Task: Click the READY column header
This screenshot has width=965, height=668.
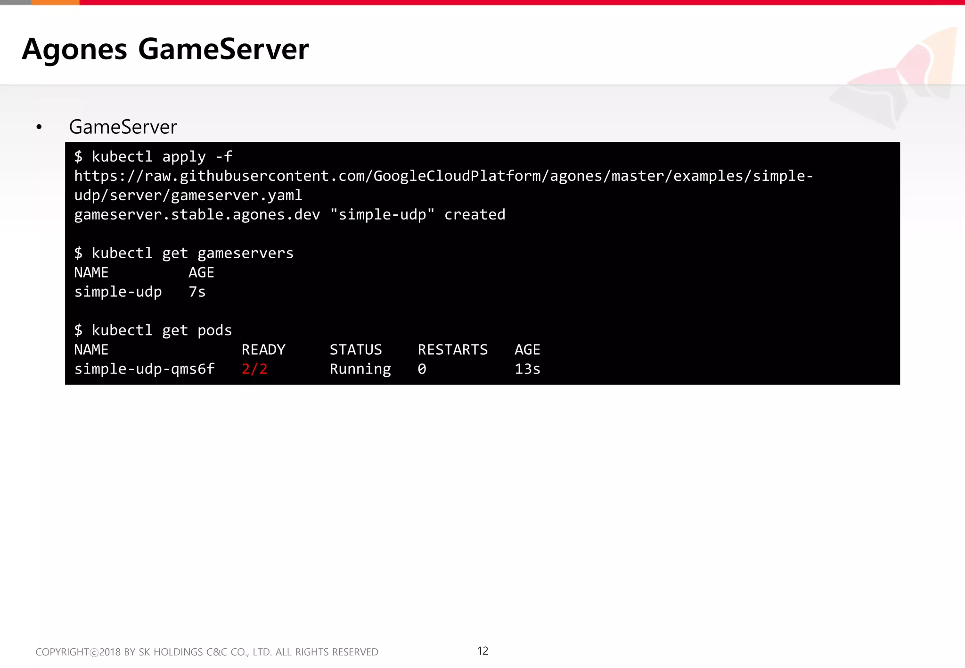Action: point(263,350)
